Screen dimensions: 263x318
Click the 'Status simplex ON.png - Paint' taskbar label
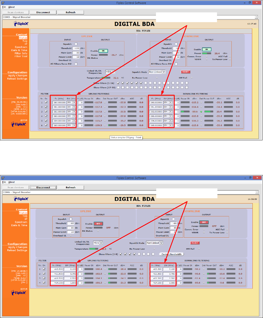(x=126, y=137)
